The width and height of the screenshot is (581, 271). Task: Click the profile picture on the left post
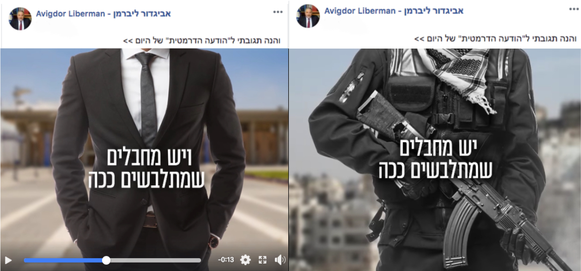click(x=20, y=18)
